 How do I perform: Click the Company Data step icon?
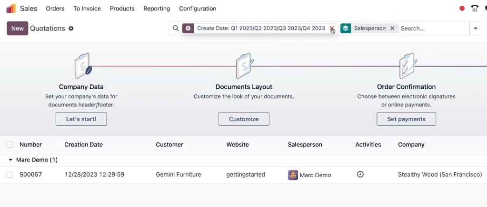tap(83, 66)
